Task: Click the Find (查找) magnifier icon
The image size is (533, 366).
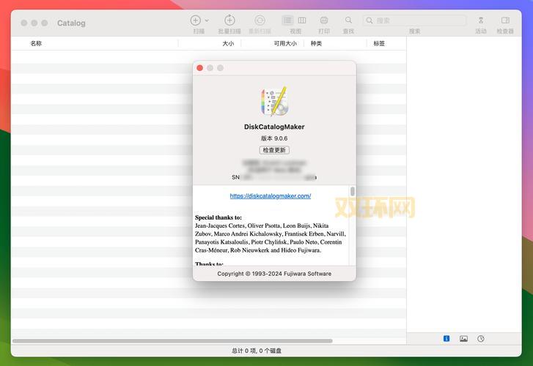Action: [x=348, y=20]
